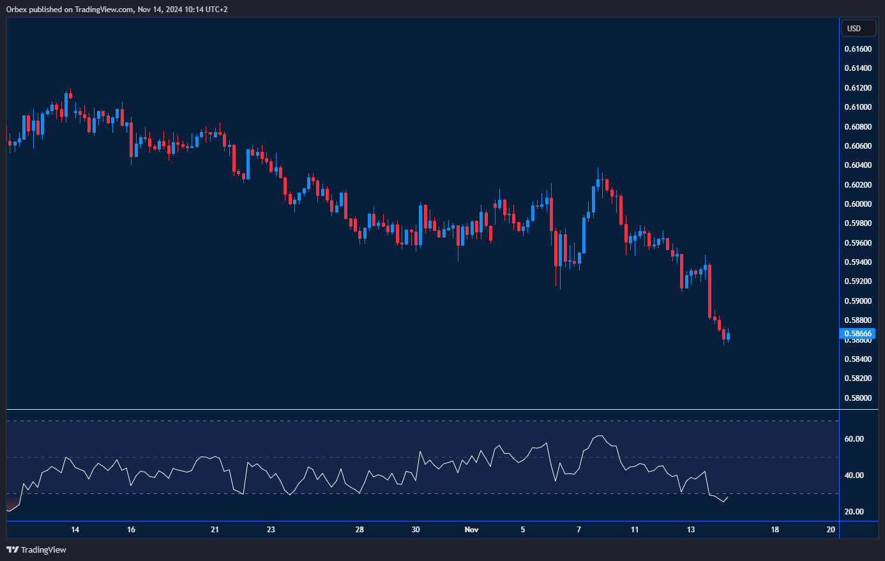Open the USD currency selector
This screenshot has height=561, width=885.
[858, 29]
